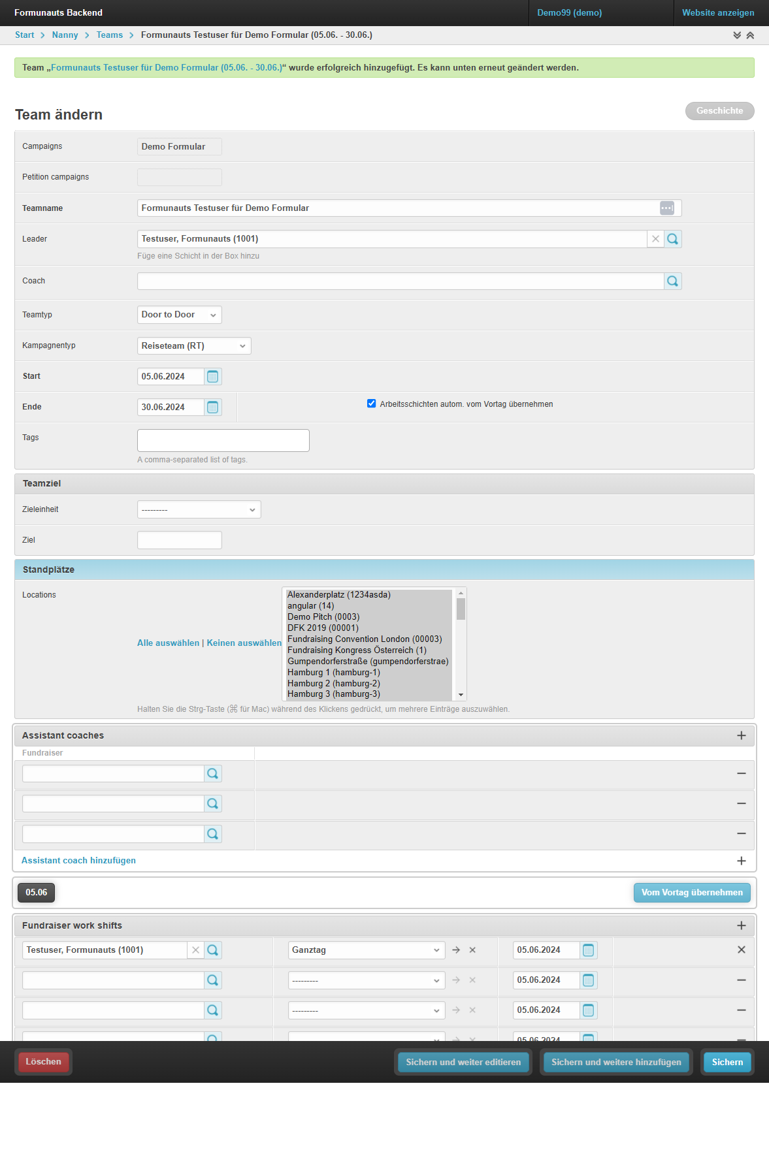Clear Testuser from the work shift fundraiser field
Screen dimensions: 769x1169
tap(195, 950)
